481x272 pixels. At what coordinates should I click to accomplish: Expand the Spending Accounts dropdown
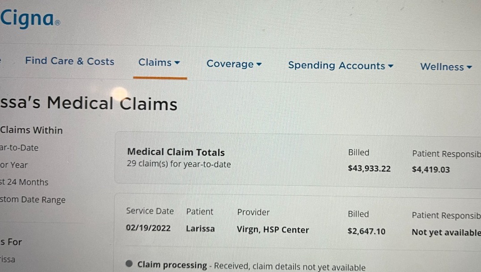click(x=341, y=66)
